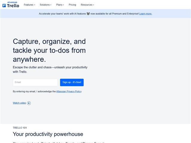
Task: Open the Plans dropdown
Action: (x=60, y=5)
